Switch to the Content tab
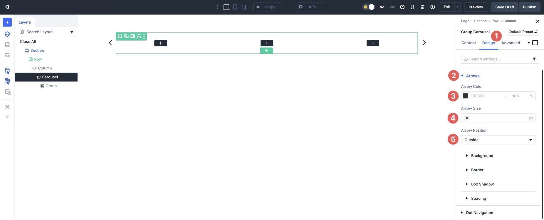The height and width of the screenshot is (220, 544). coord(469,43)
